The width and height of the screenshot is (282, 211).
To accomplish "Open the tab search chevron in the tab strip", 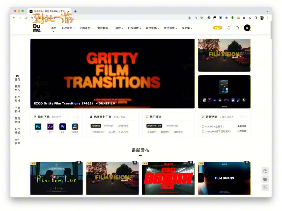I will [268, 11].
